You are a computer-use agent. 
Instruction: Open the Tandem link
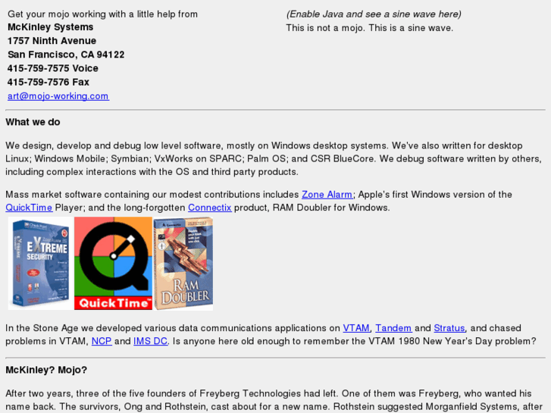pos(393,328)
